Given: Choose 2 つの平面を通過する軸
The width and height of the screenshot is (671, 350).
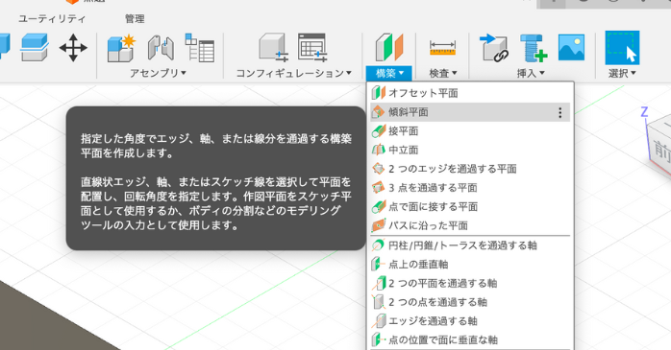Looking at the screenshot, I should point(470,283).
